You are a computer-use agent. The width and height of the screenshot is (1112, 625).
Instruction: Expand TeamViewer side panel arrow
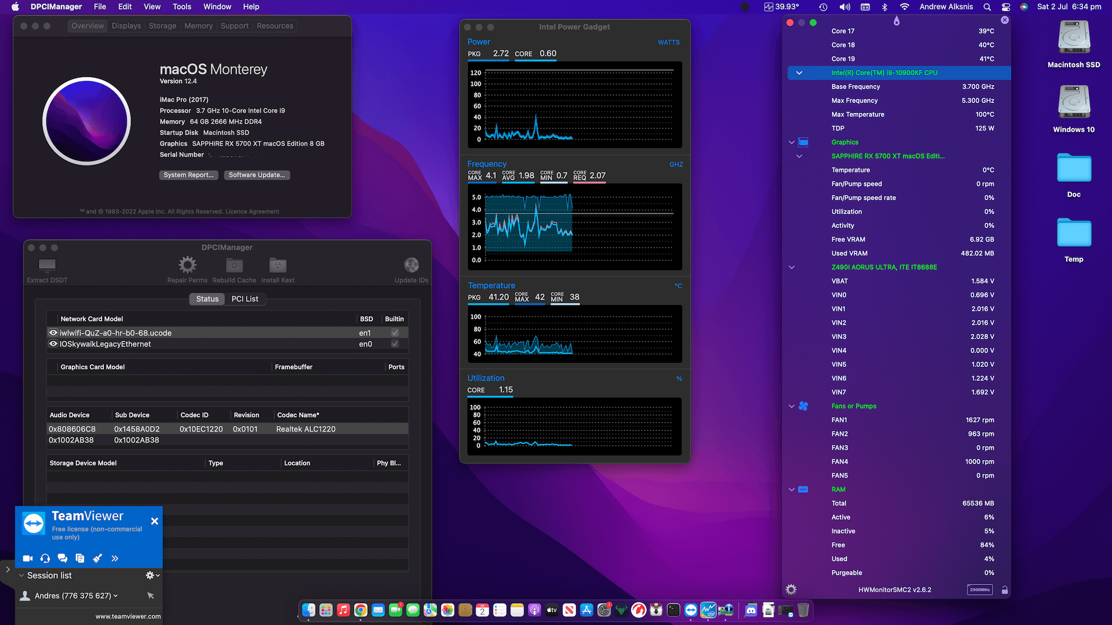point(8,569)
